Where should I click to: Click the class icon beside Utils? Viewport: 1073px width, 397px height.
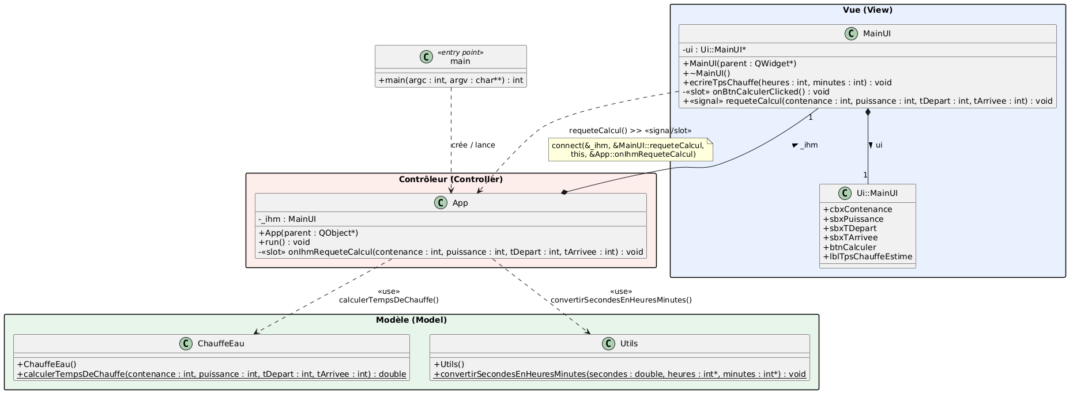click(x=608, y=343)
